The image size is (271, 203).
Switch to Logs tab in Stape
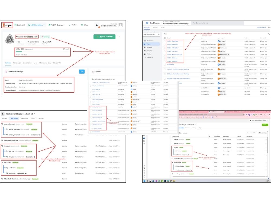click(36, 63)
